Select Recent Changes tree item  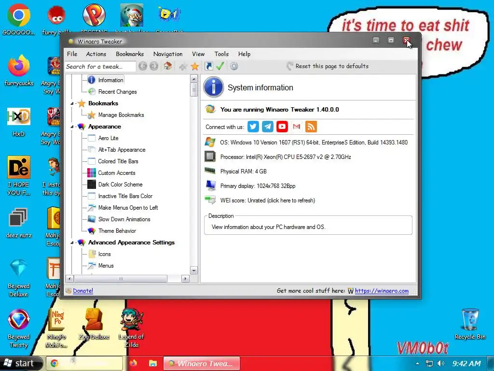[118, 92]
